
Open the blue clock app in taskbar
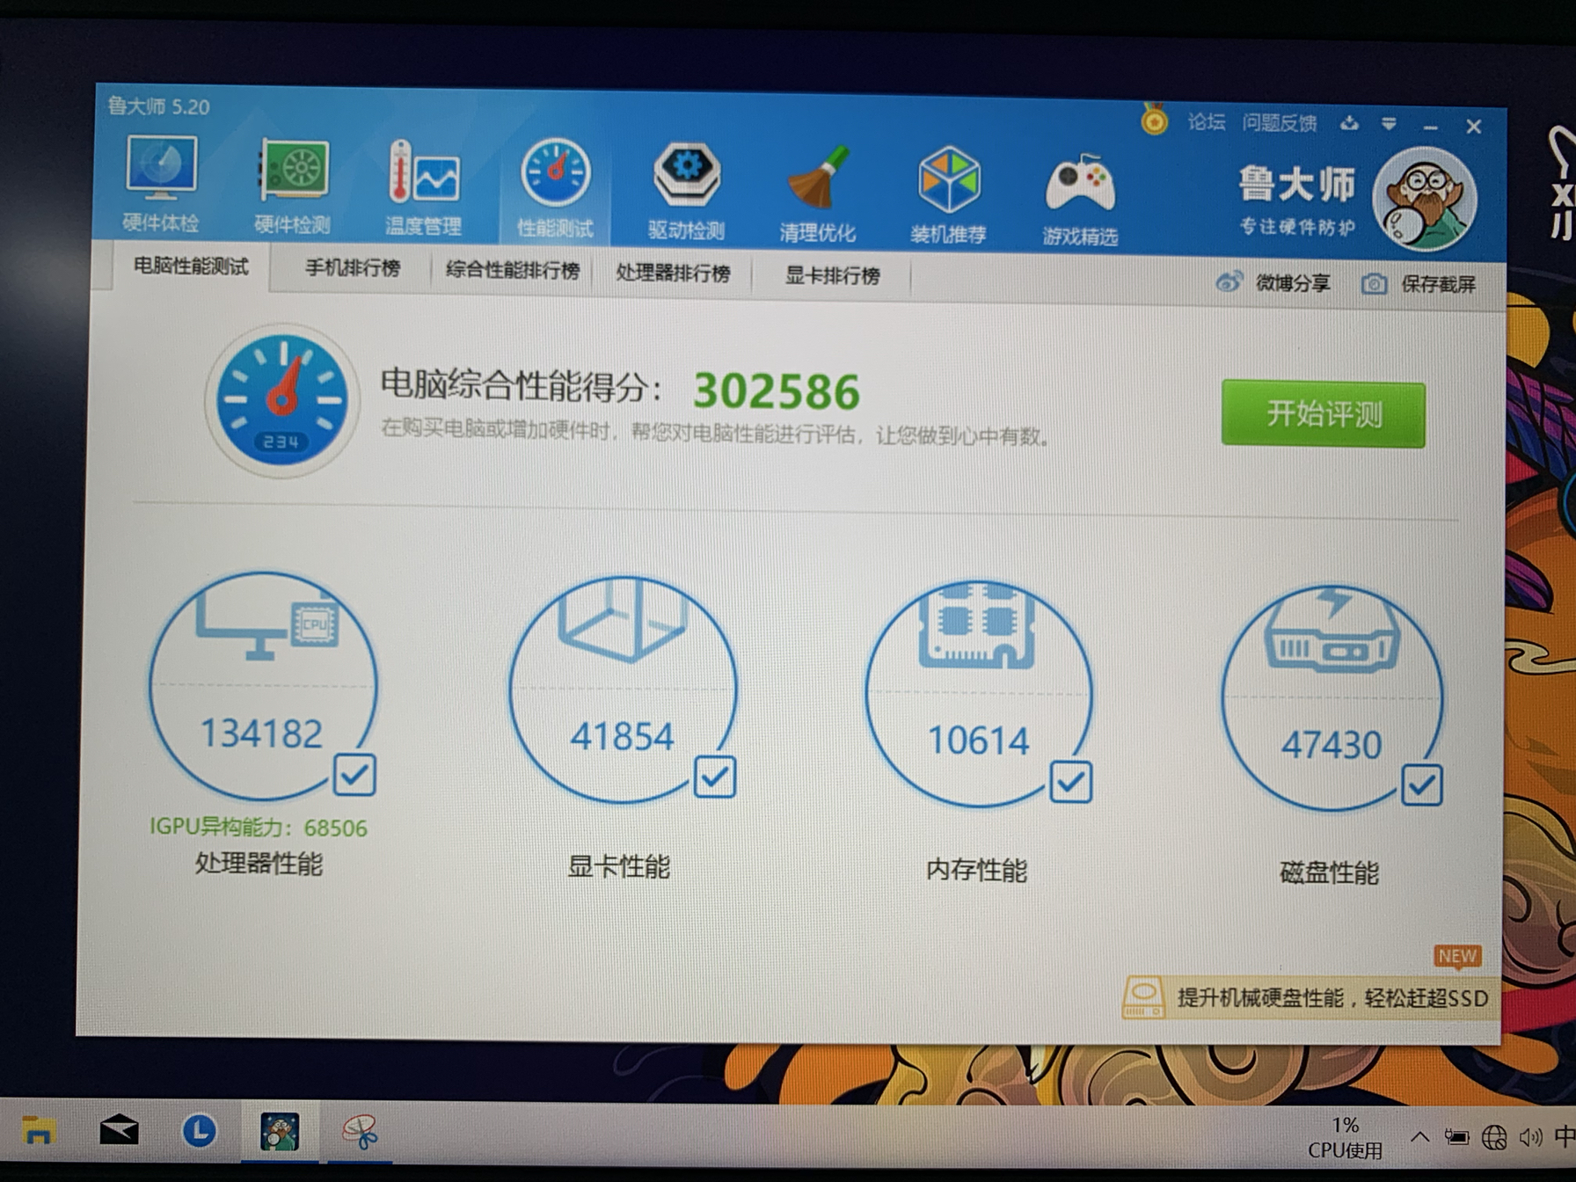199,1130
